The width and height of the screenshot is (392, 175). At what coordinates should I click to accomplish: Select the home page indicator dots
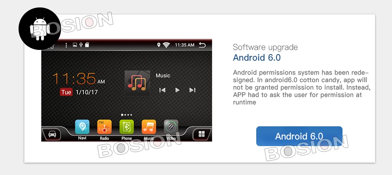[126, 115]
